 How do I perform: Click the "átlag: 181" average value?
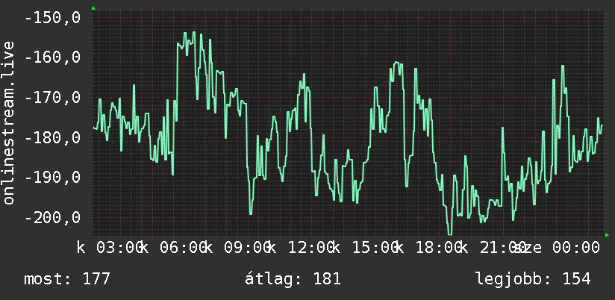click(x=293, y=279)
